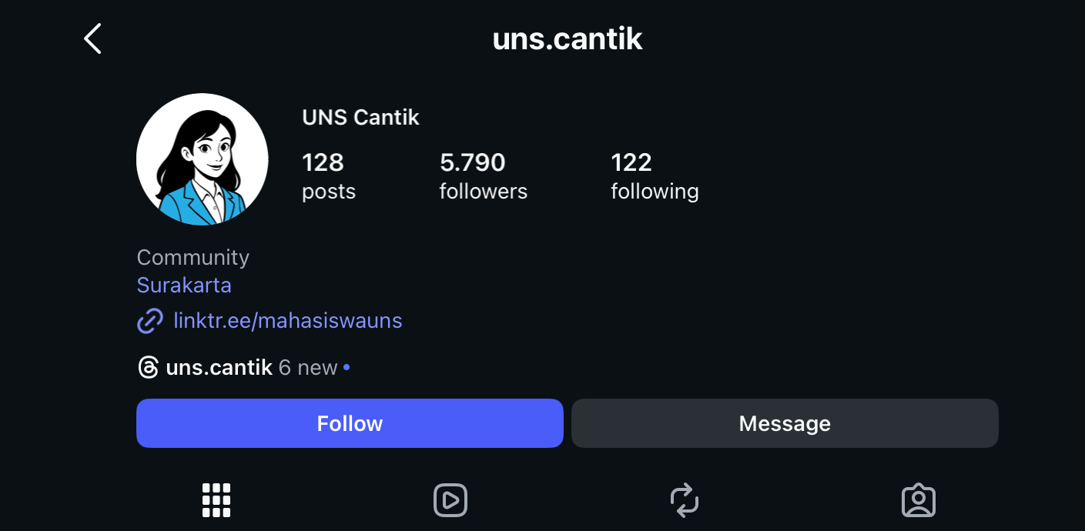Viewport: 1085px width, 531px height.
Task: Open the uns.cantik Threads profile
Action: [219, 368]
